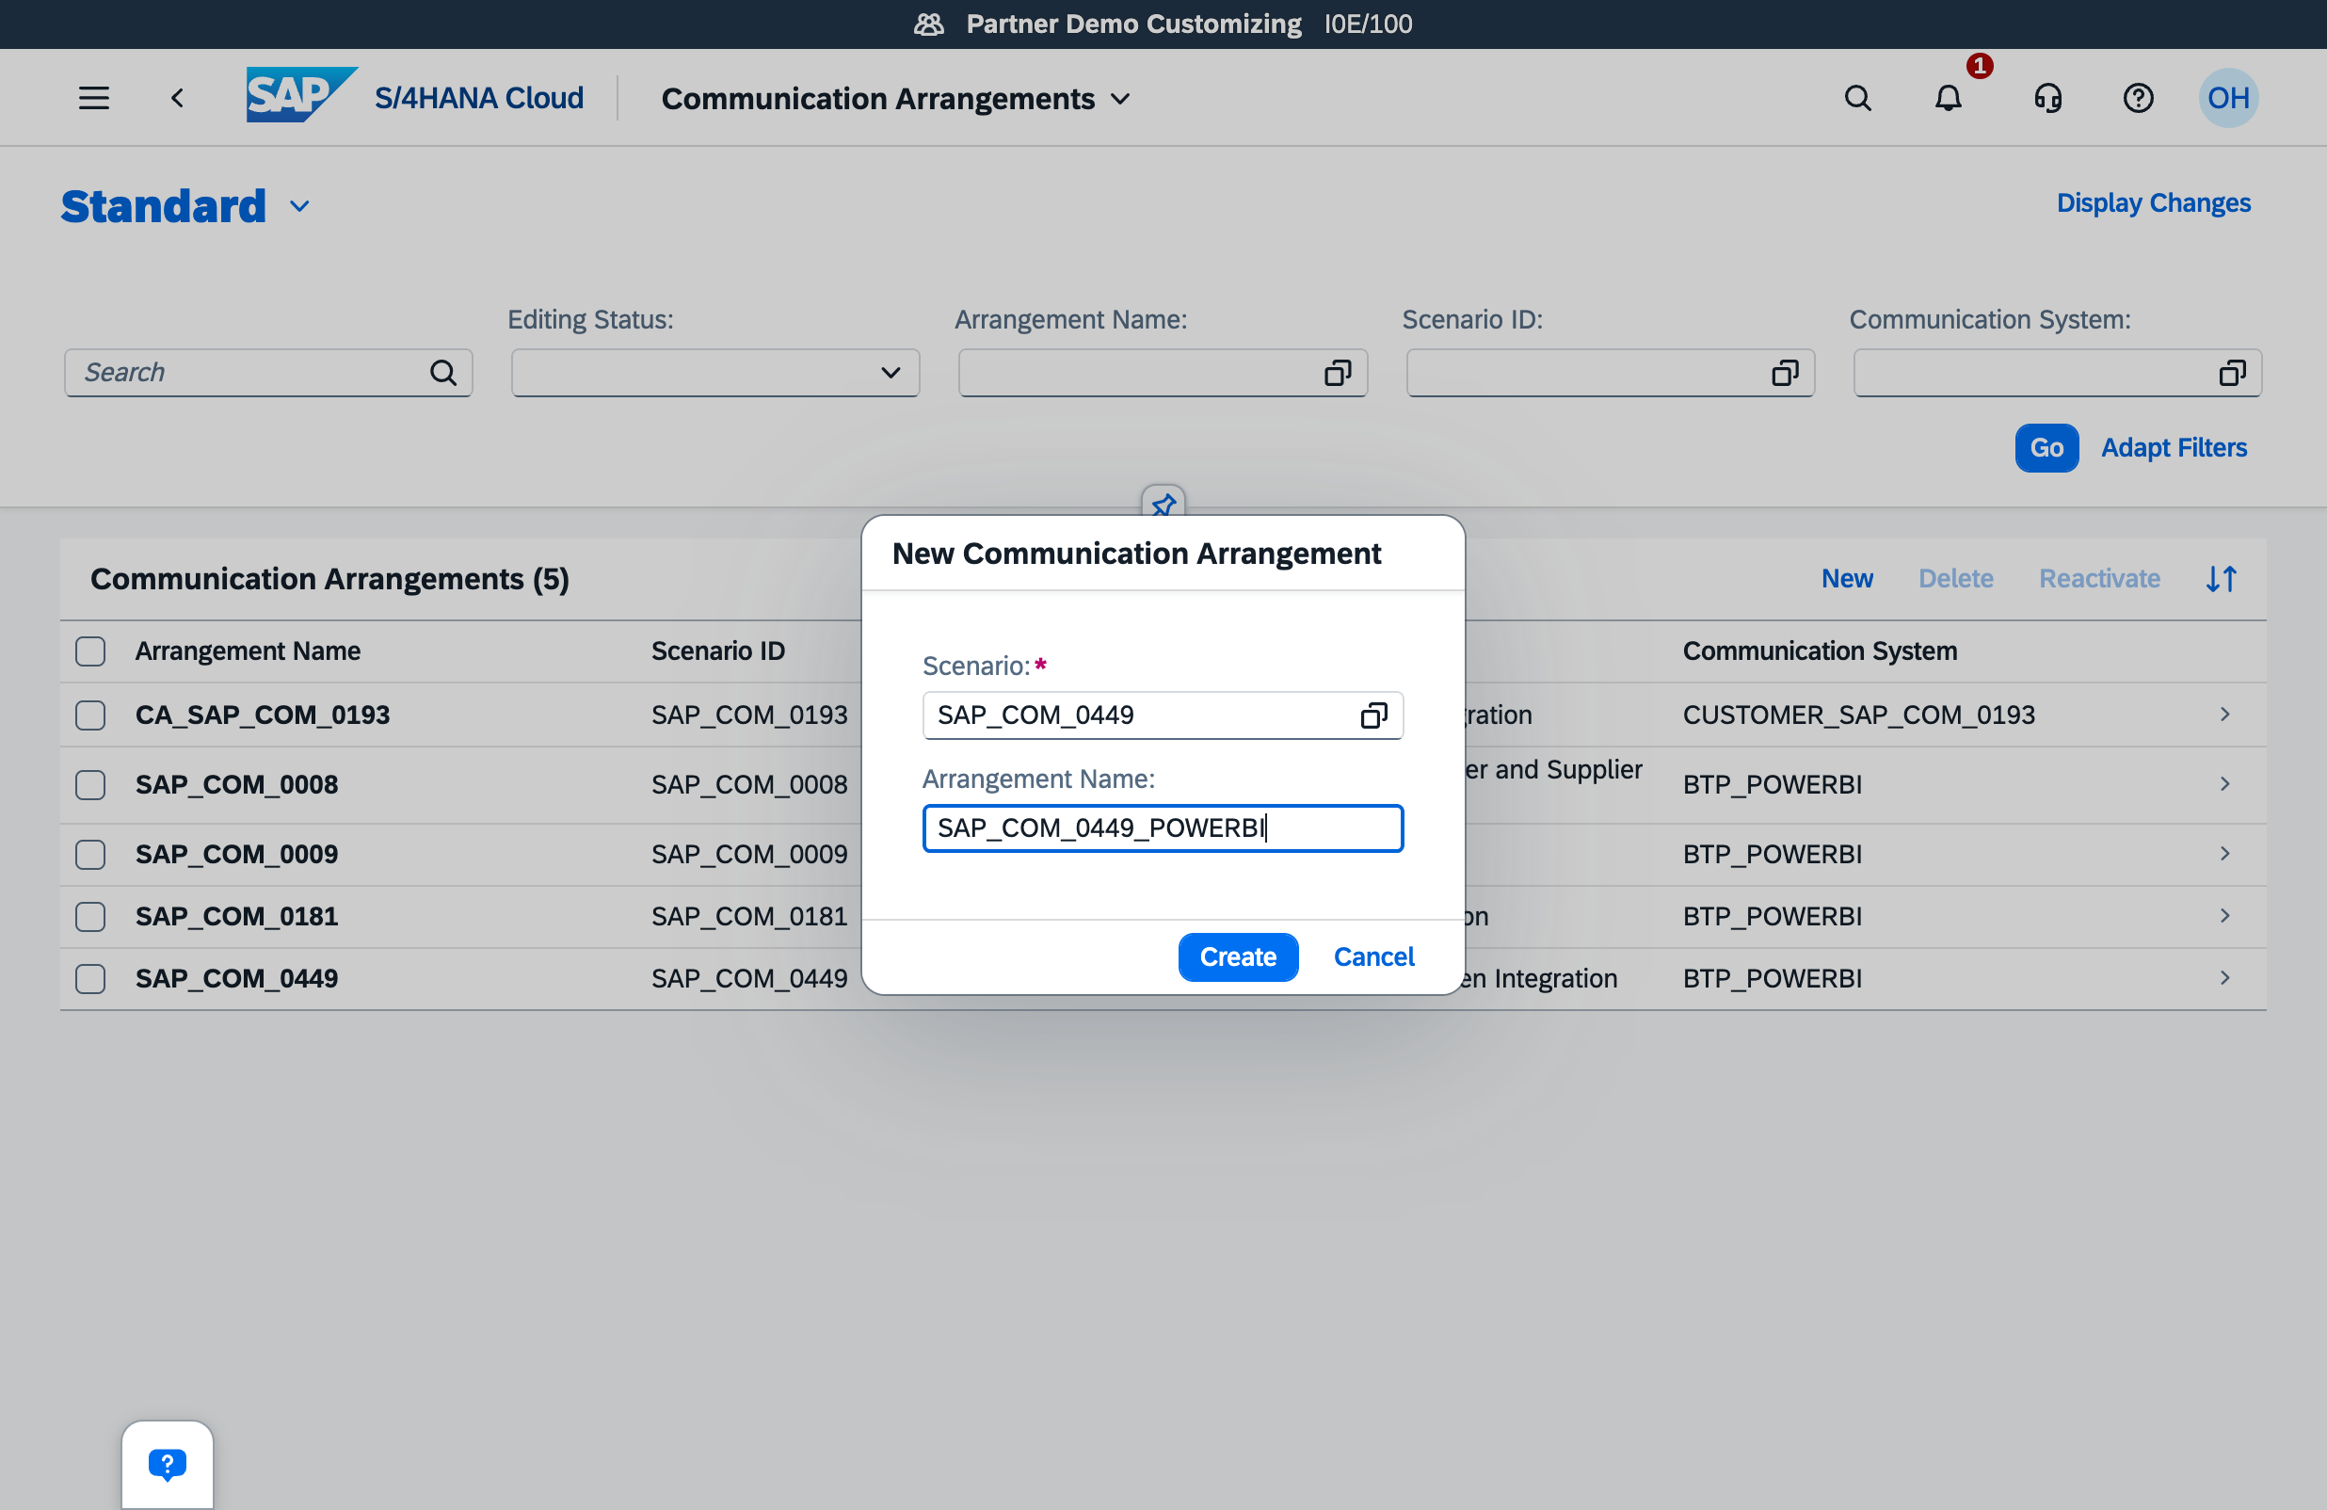Open Adapt Filters

click(2174, 448)
